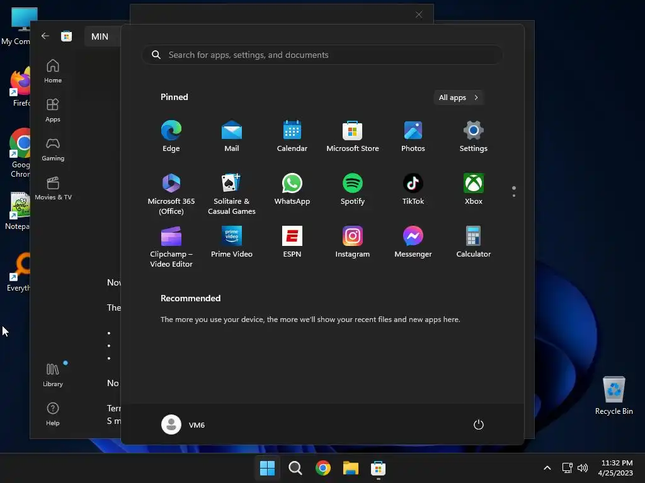
Task: Launch Solitaire & Casual Games
Action: coord(232,194)
